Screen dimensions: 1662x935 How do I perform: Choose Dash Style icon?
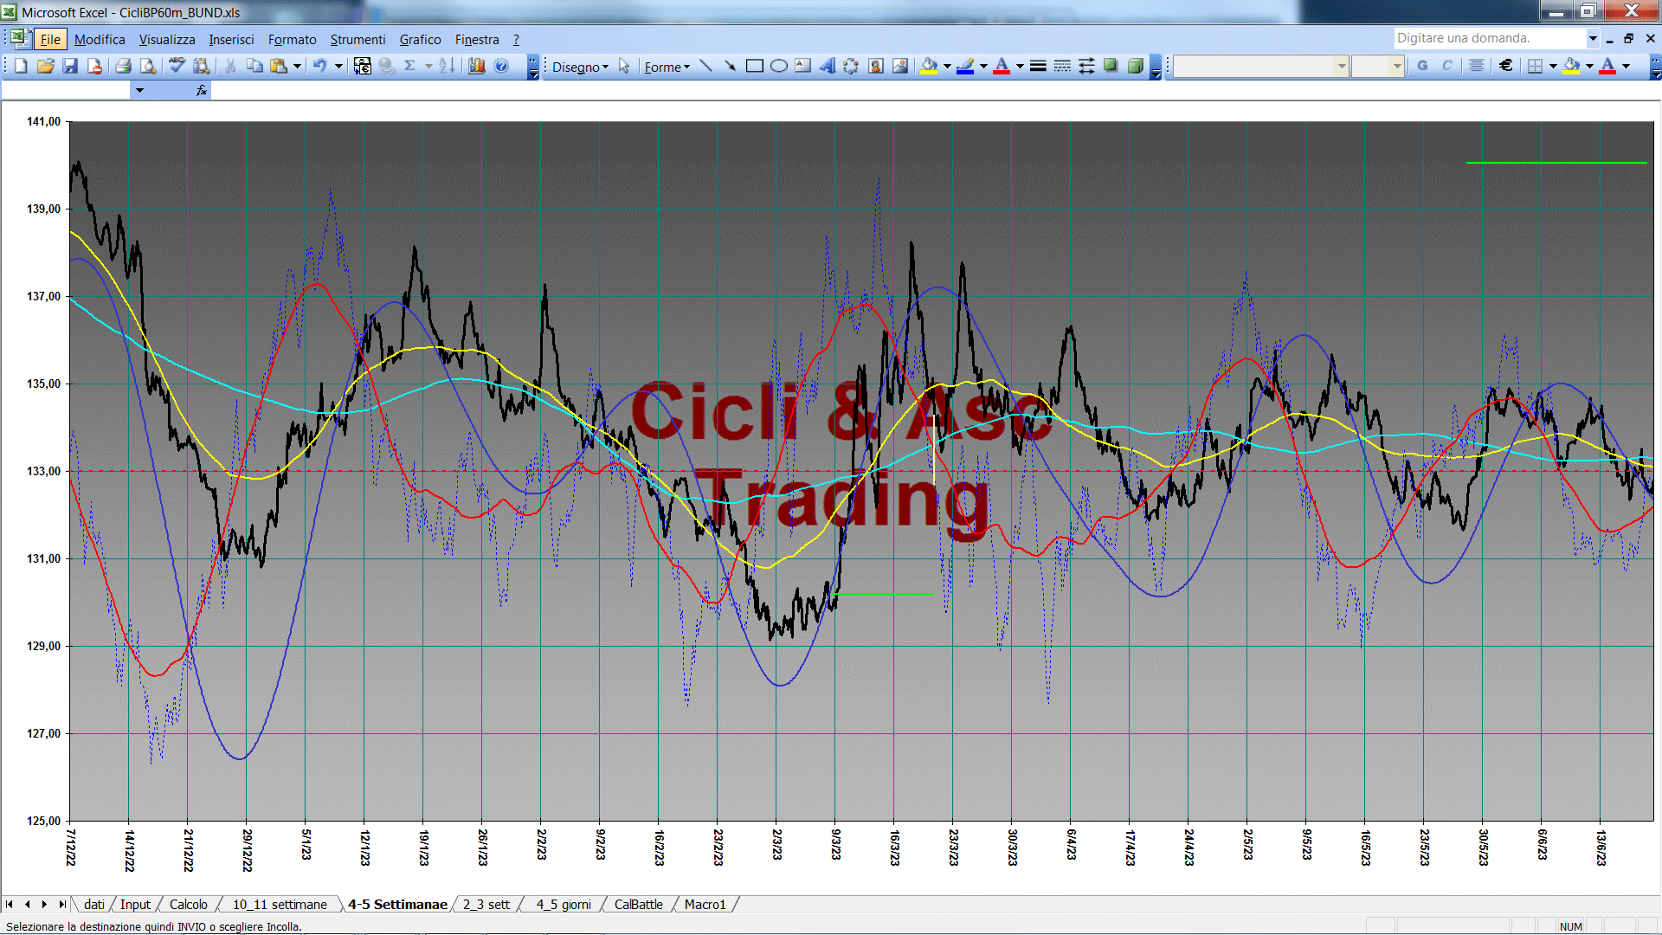(1062, 66)
